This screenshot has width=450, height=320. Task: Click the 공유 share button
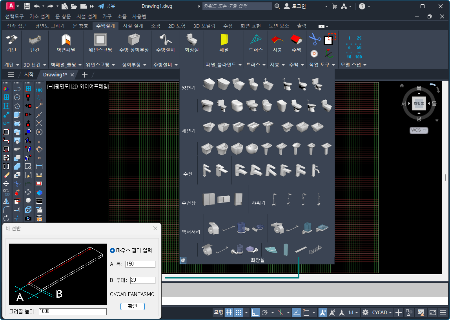pos(107,6)
